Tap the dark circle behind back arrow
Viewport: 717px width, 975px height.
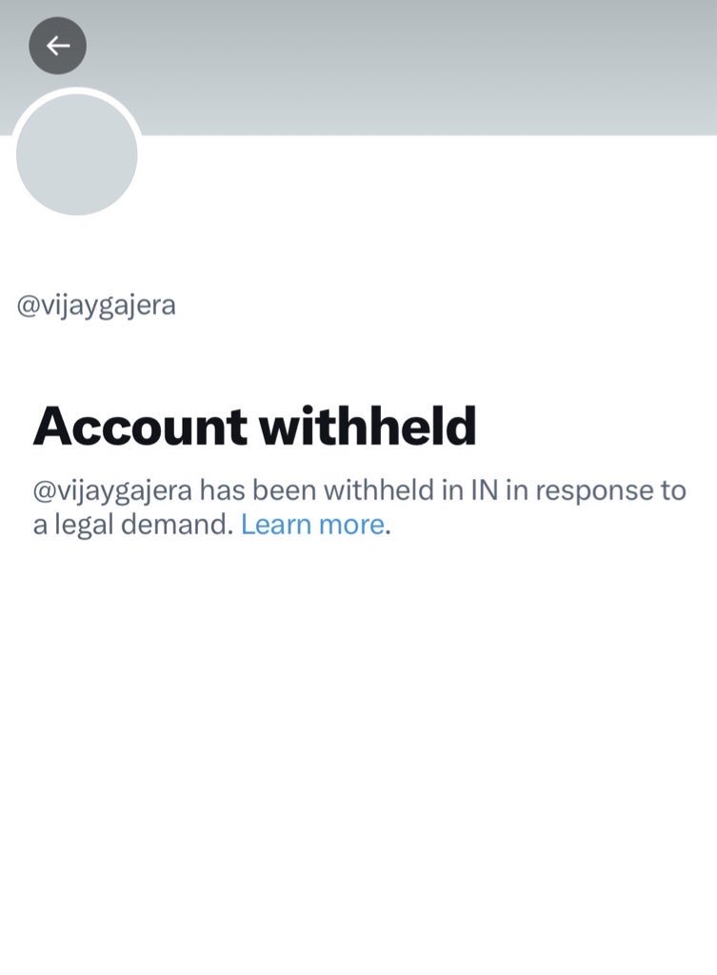[x=58, y=46]
